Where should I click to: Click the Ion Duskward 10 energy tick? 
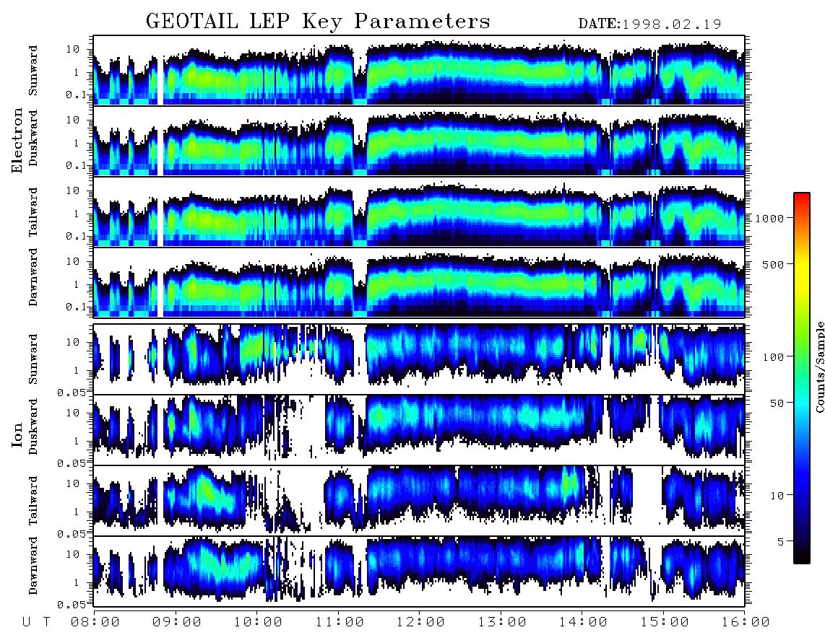point(73,413)
